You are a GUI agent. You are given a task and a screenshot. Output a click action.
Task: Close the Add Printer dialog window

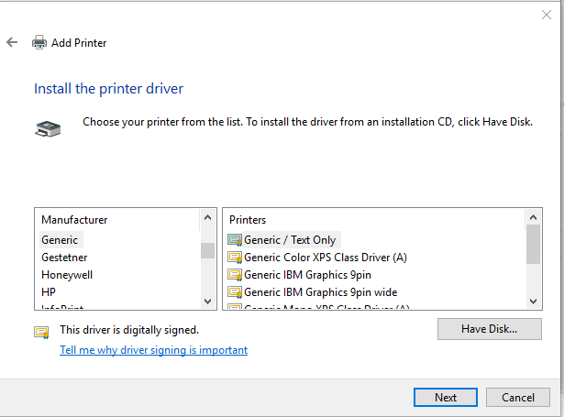[x=547, y=15]
